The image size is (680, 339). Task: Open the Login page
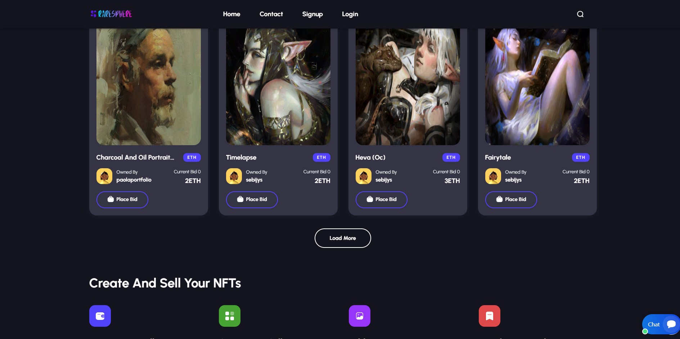pos(350,14)
